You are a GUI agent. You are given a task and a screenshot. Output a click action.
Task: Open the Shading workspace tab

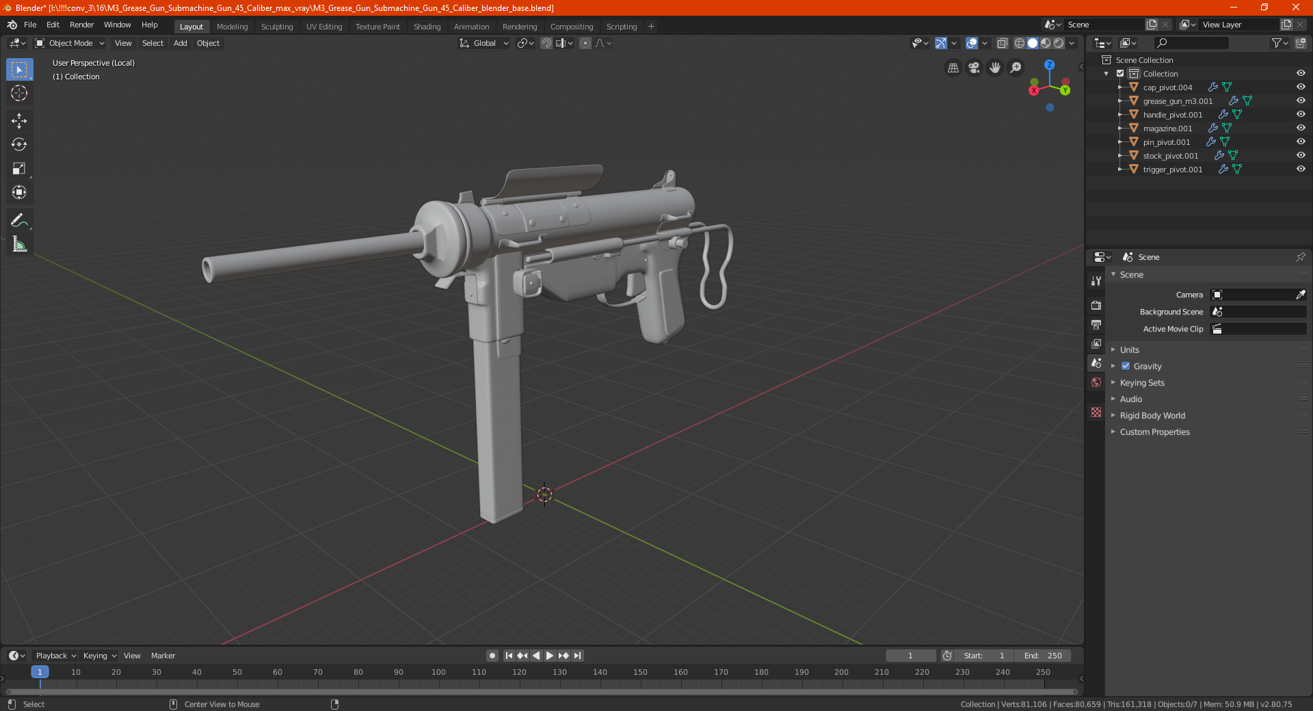click(427, 27)
